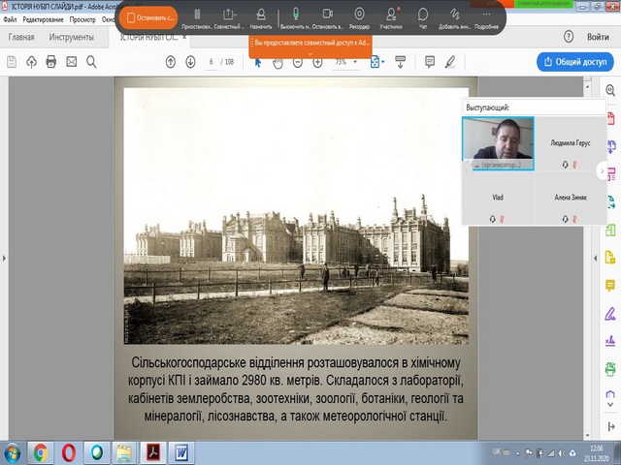Close the ІСТОРІЯ НУБІП document tab

click(184, 37)
